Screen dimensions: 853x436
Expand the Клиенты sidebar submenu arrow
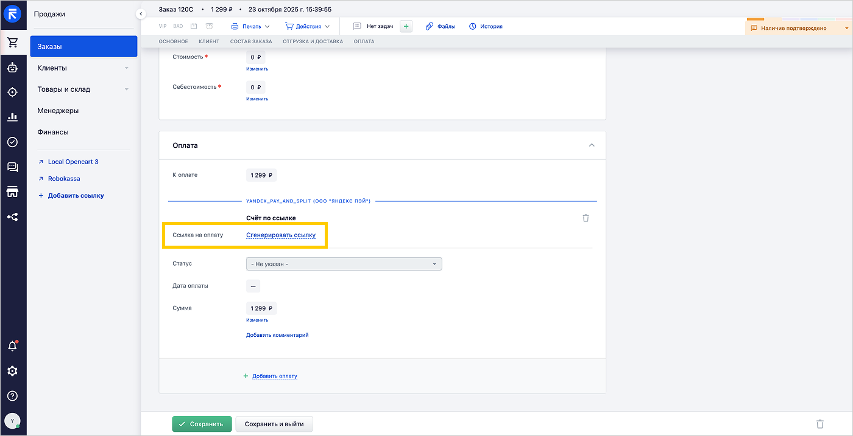click(127, 68)
